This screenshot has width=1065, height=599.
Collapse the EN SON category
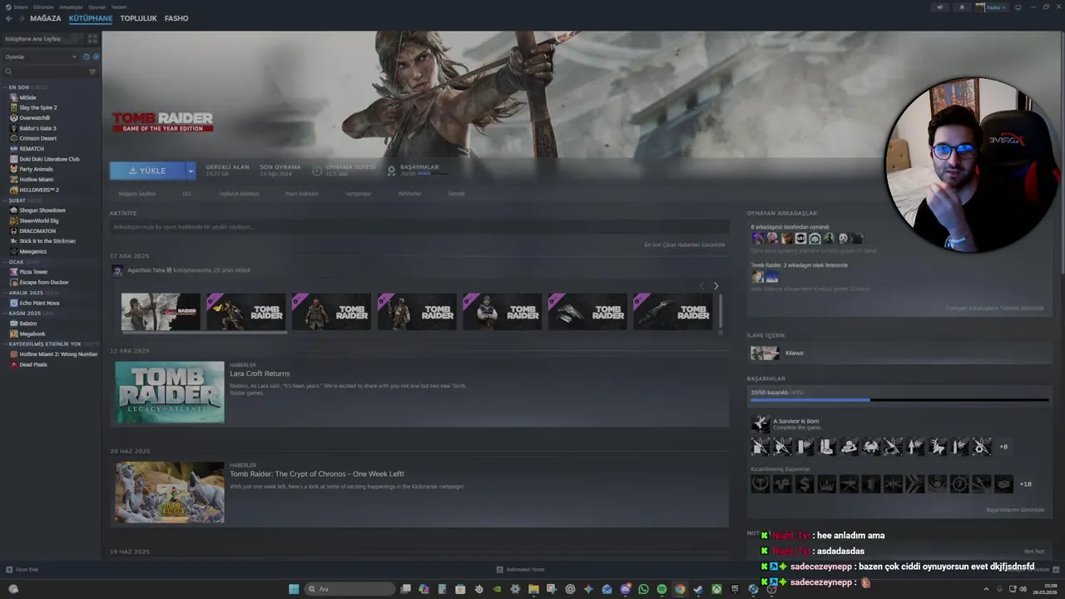click(5, 87)
